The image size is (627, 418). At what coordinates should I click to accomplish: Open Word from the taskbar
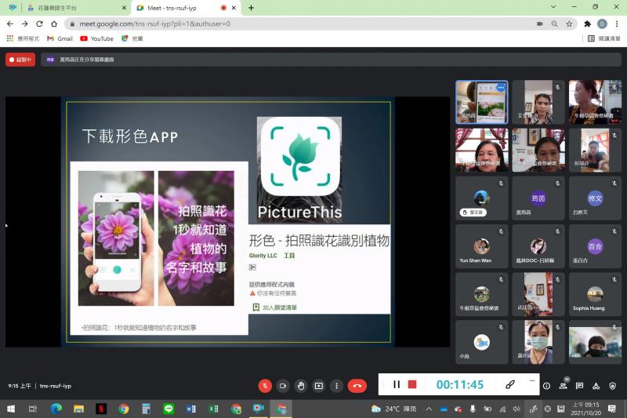[190, 409]
